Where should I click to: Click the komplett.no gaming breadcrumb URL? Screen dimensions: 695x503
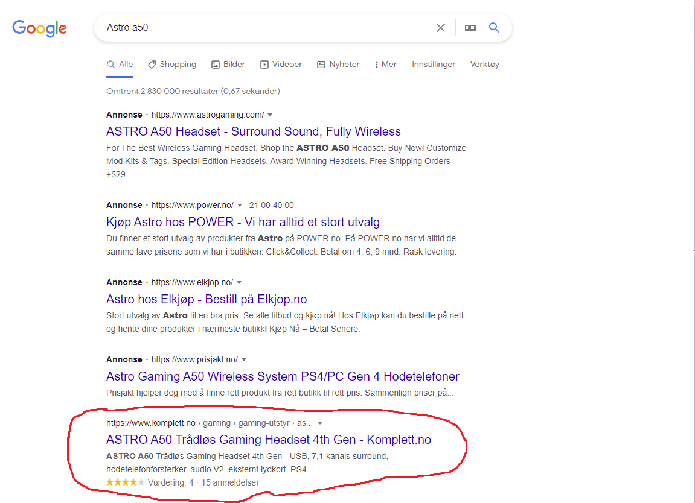(210, 423)
